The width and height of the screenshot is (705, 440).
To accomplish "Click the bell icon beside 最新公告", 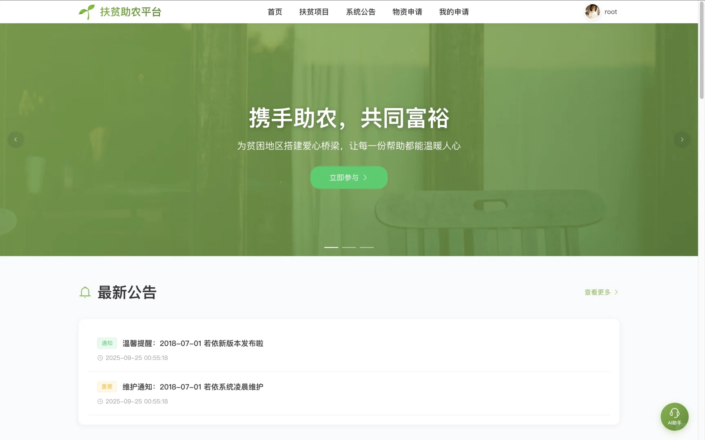I will 85,292.
